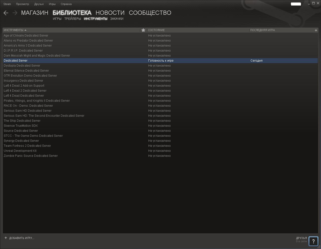This screenshot has width=321, height=249.
Task: Click the favorites star column header
Action: (x=143, y=30)
